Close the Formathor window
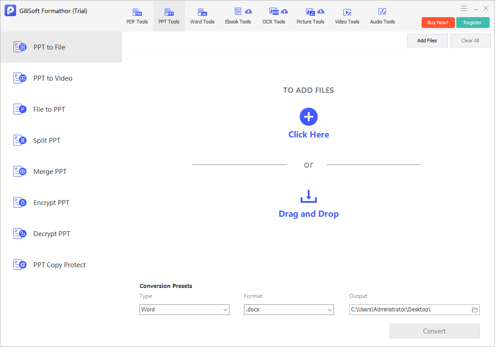Screen dimensions: 495x347 pyautogui.click(x=486, y=9)
